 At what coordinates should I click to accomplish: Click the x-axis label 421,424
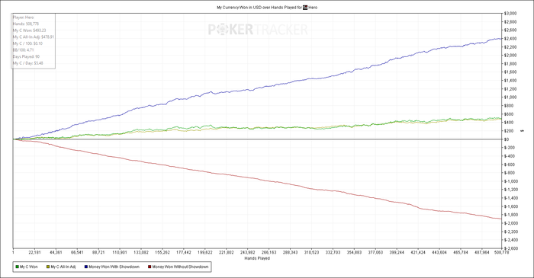click(x=418, y=253)
